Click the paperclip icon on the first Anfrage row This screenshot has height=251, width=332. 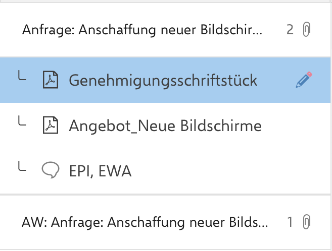(x=306, y=30)
